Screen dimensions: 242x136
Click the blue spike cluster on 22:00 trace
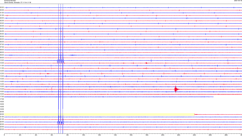(x=60, y=123)
